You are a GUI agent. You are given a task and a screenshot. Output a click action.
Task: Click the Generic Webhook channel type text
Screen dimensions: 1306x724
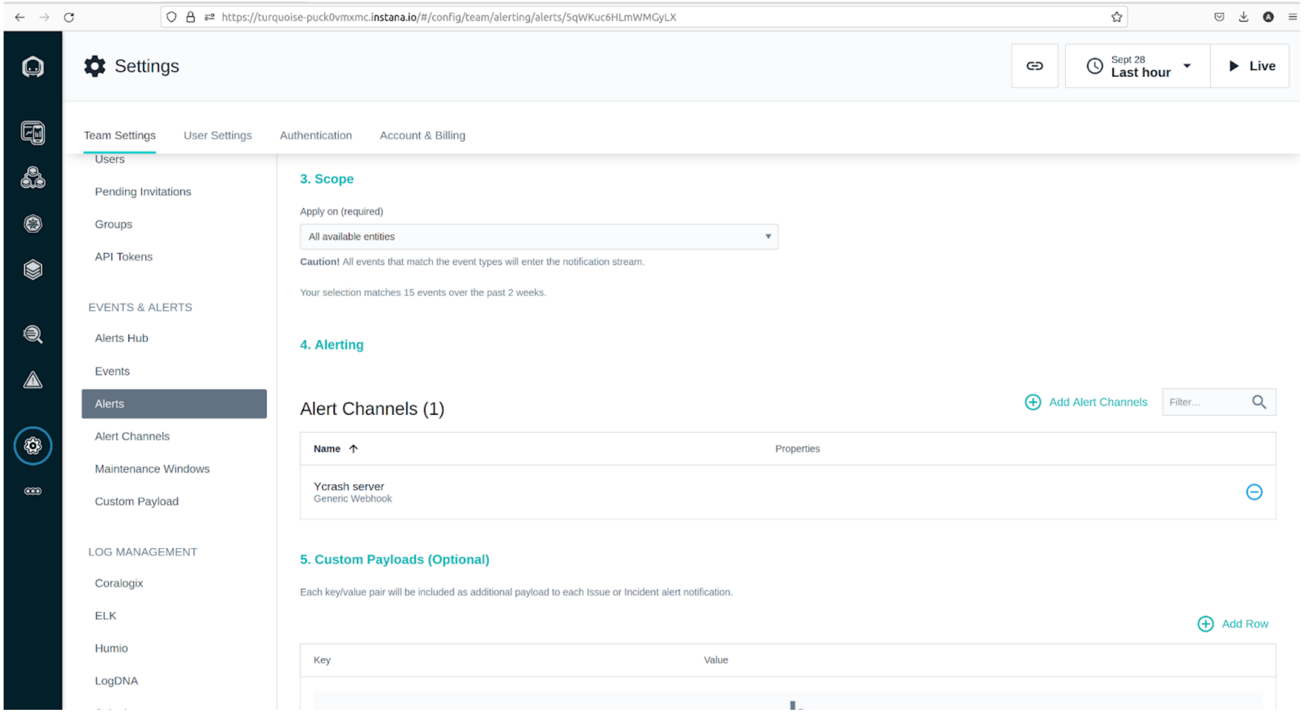point(353,499)
